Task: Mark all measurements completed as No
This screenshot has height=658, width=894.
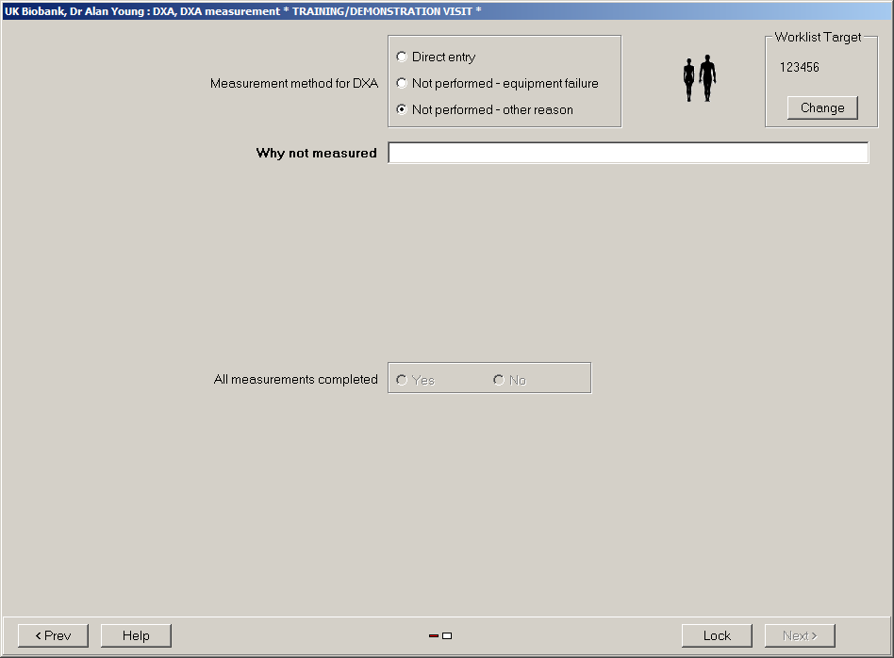Action: coord(499,380)
